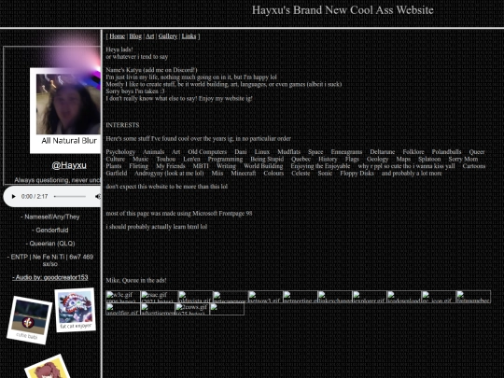This screenshot has height=378, width=504.
Task: Click 'i should probably actually learn html lol'
Action: pos(157,227)
